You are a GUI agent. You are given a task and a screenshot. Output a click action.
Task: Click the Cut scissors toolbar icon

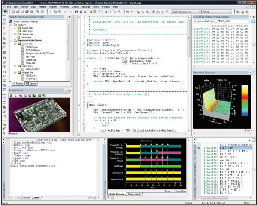coord(50,12)
